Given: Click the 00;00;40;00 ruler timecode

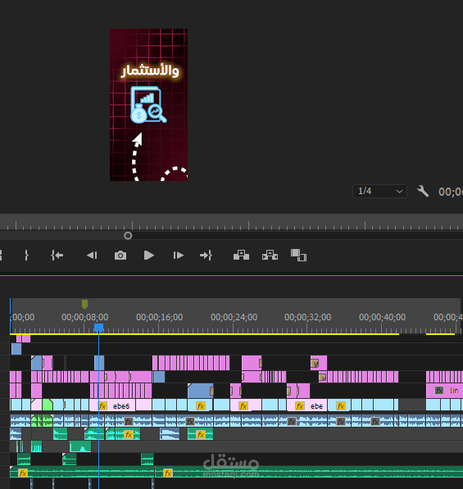Looking at the screenshot, I should [382, 317].
